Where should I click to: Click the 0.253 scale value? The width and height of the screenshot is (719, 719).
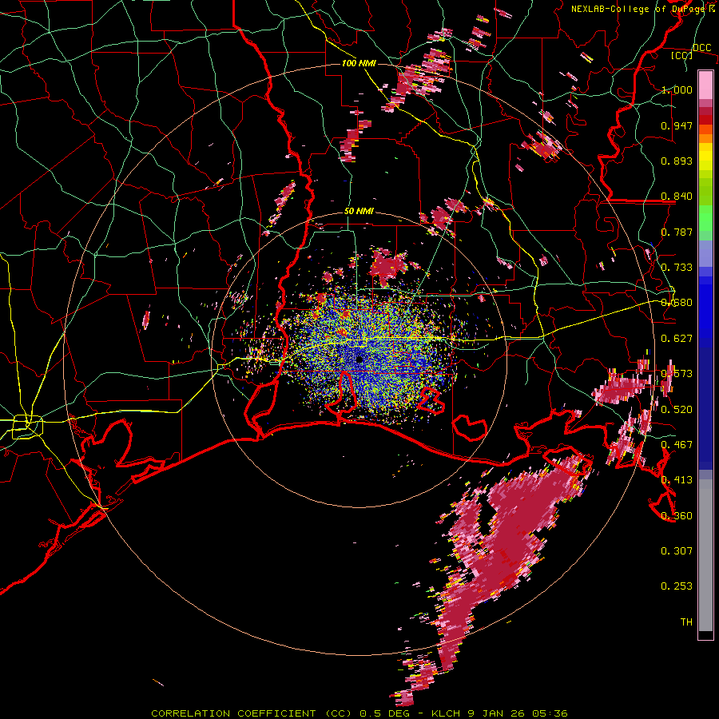click(x=677, y=586)
